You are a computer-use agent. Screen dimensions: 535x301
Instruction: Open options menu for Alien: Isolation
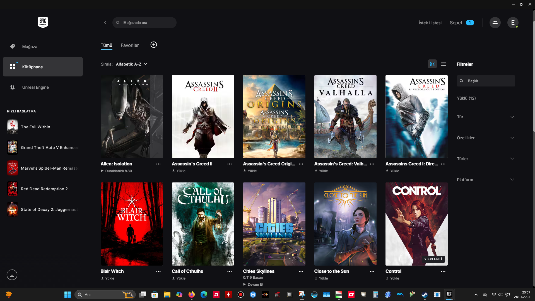click(158, 164)
